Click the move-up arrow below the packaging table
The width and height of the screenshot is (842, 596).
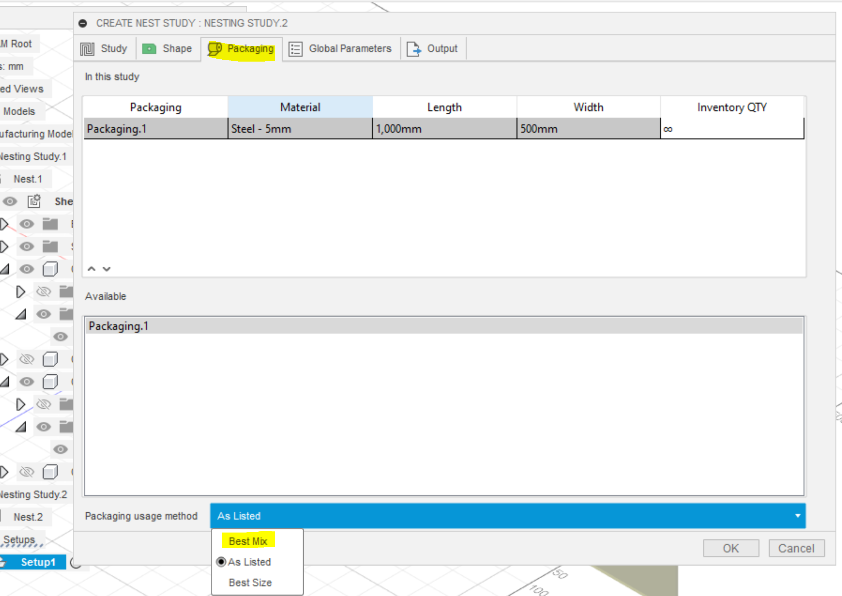[91, 269]
